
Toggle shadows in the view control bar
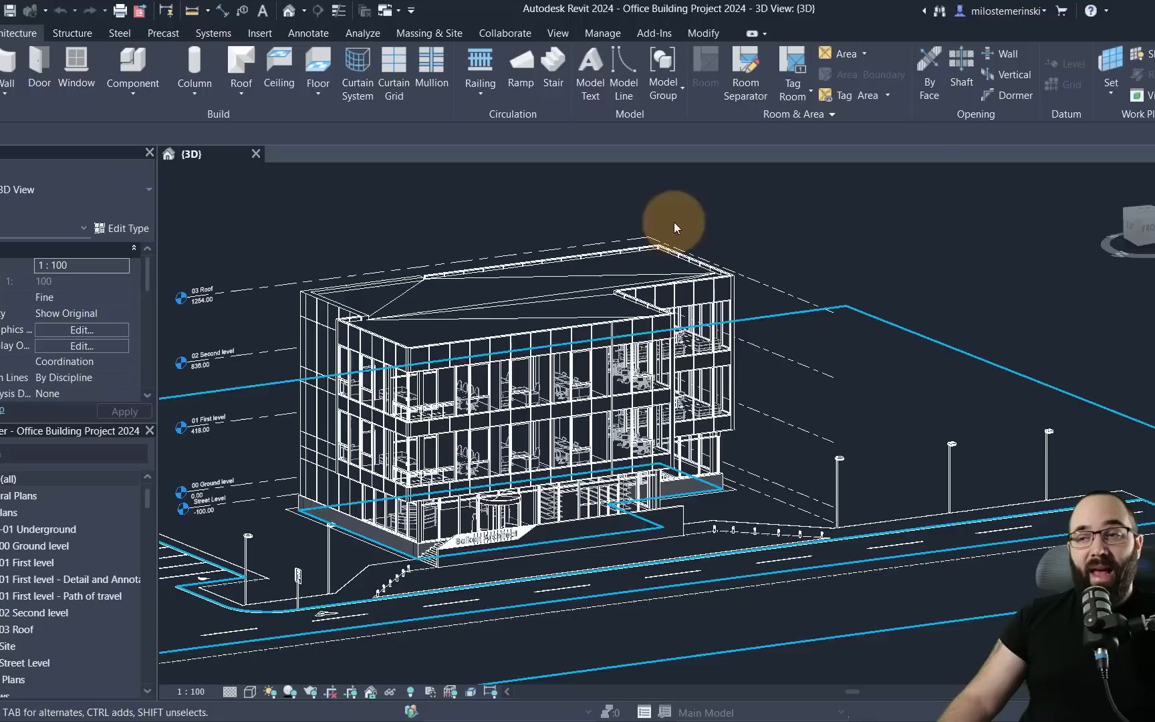290,692
